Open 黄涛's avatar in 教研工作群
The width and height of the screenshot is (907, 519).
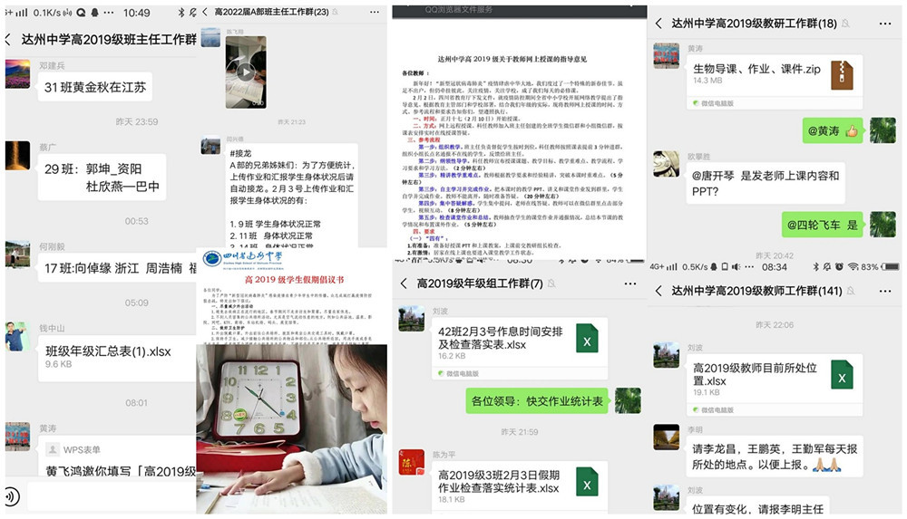click(x=667, y=55)
